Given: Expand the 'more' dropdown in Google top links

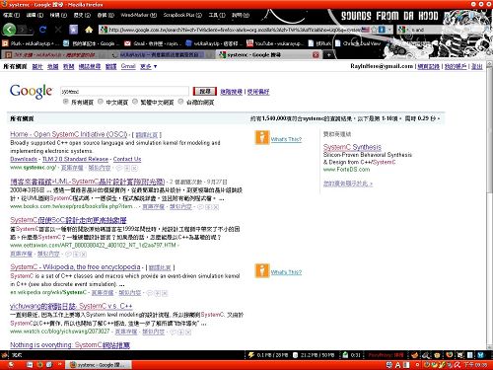Looking at the screenshot, I should tap(148, 66).
